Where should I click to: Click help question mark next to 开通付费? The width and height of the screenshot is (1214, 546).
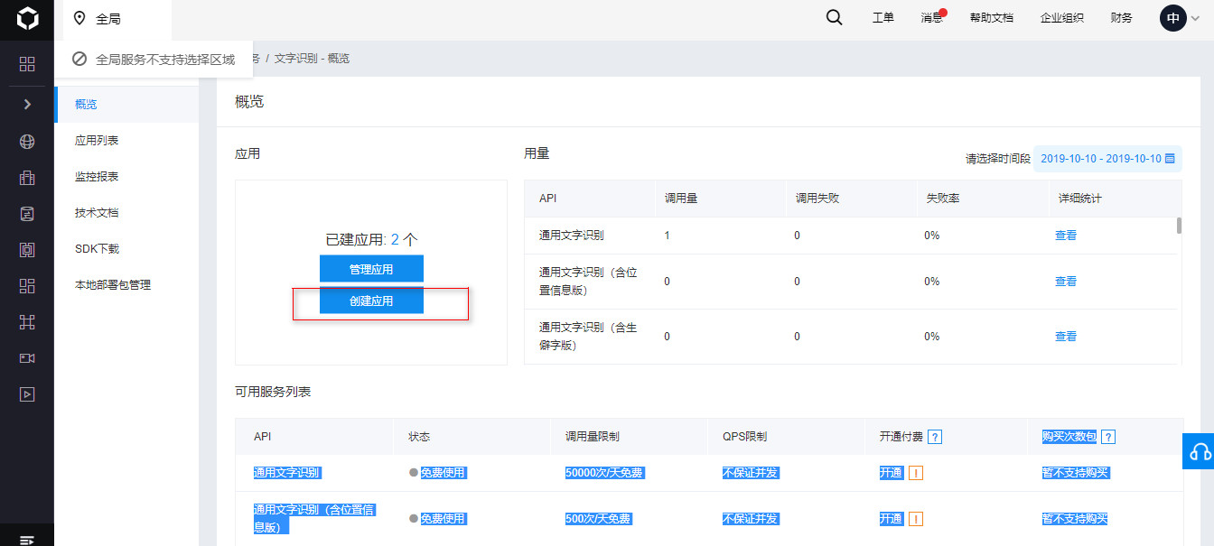point(935,437)
